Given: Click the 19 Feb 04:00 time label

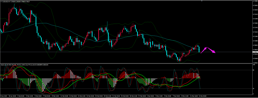Looking at the screenshot, I should click(x=99, y=96).
